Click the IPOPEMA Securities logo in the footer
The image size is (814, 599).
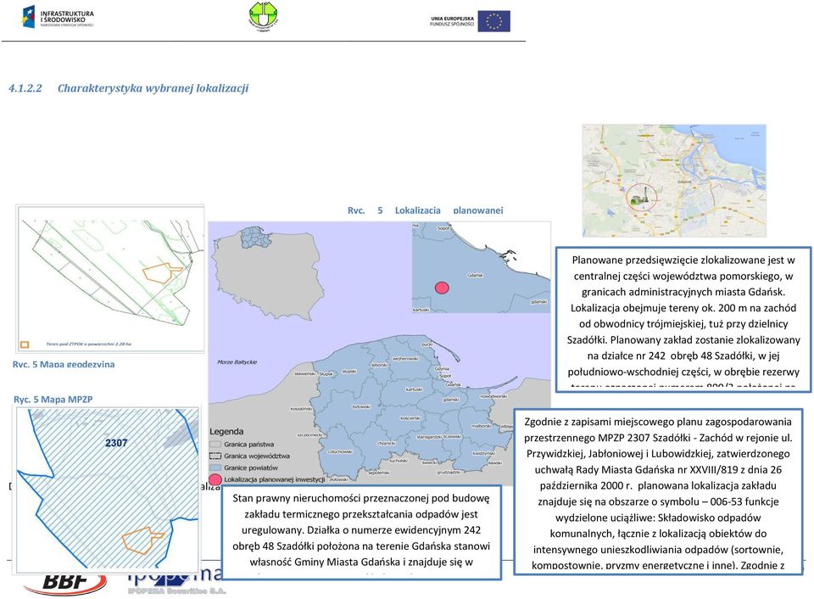[176, 581]
